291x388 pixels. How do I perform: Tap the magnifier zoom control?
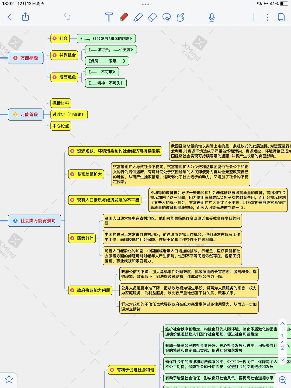tap(282, 380)
